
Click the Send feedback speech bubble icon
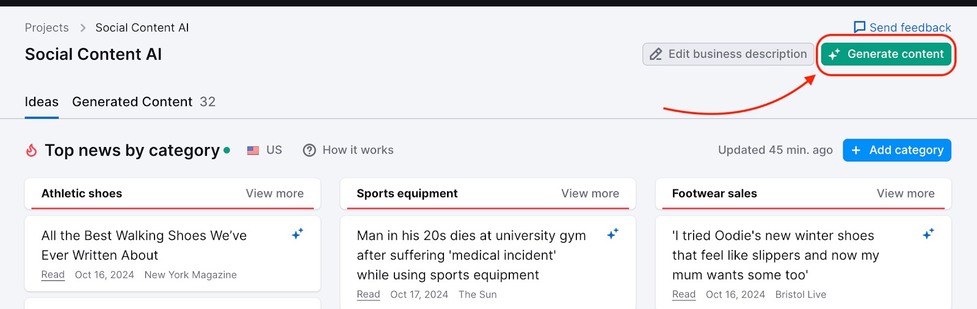(859, 27)
